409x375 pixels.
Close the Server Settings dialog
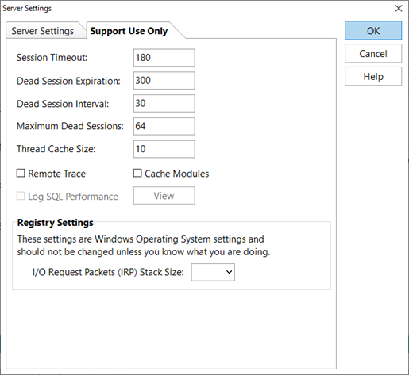click(399, 9)
